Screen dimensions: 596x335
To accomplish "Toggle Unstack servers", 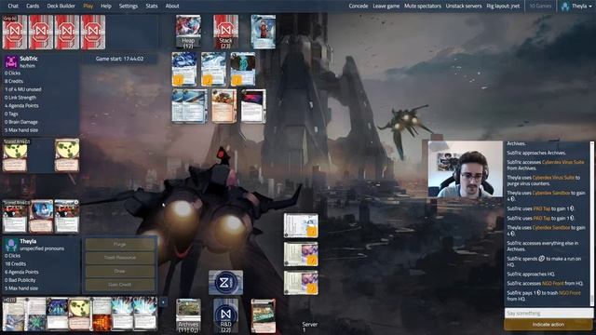I will (464, 7).
